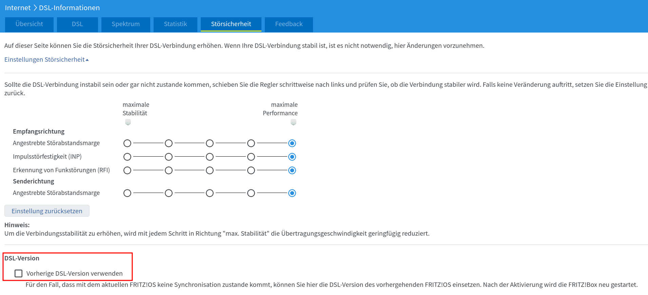Open the Spektrum tab
This screenshot has height=295, width=648.
125,24
